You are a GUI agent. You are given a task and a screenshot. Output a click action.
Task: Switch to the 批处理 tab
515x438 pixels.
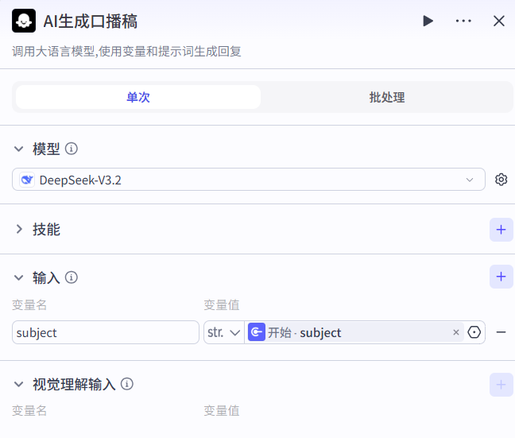tap(387, 97)
